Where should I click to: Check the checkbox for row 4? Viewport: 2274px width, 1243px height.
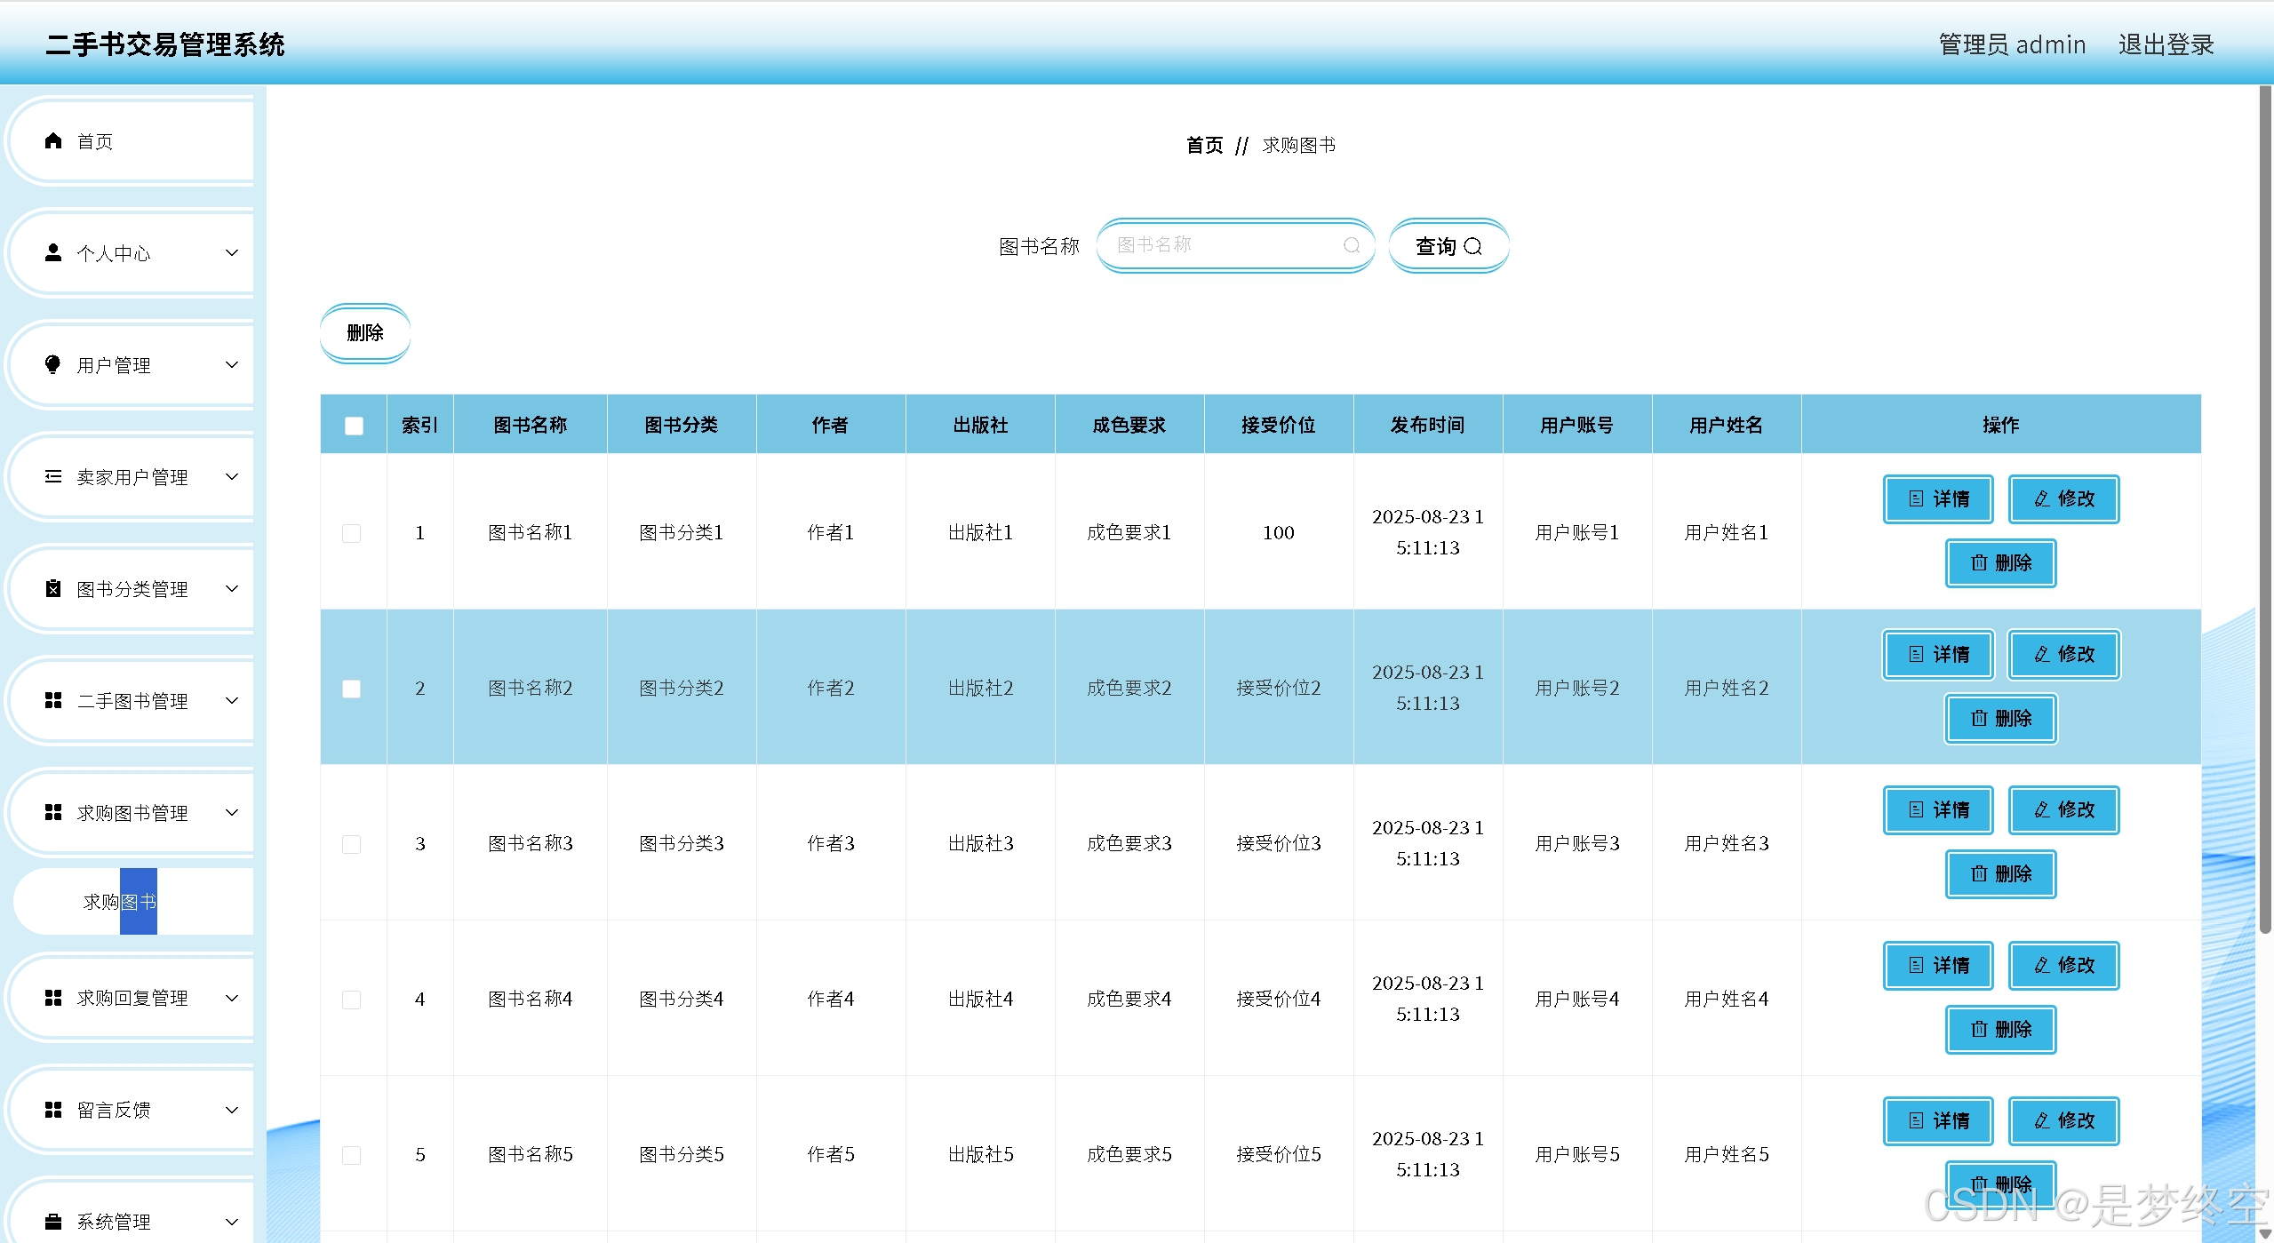(x=352, y=1000)
